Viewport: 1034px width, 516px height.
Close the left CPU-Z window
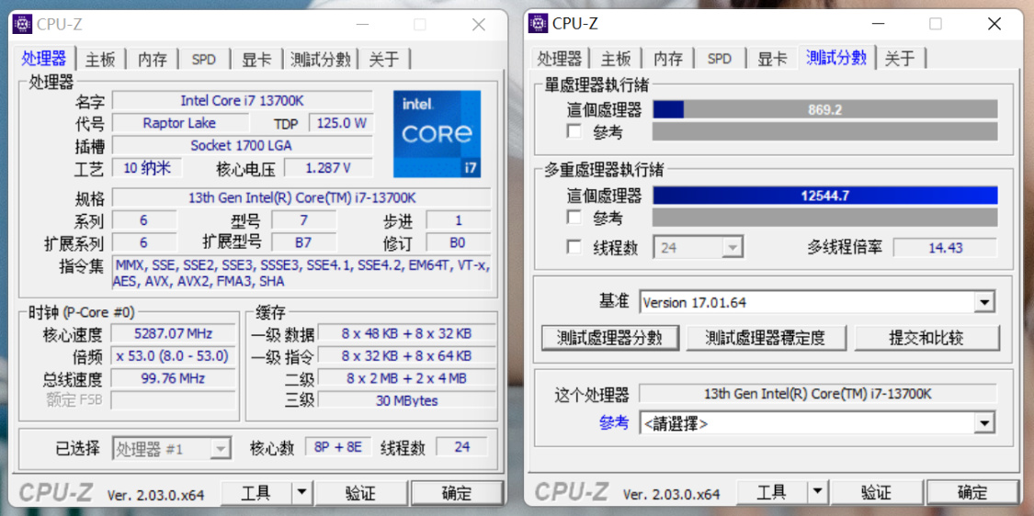click(x=479, y=25)
